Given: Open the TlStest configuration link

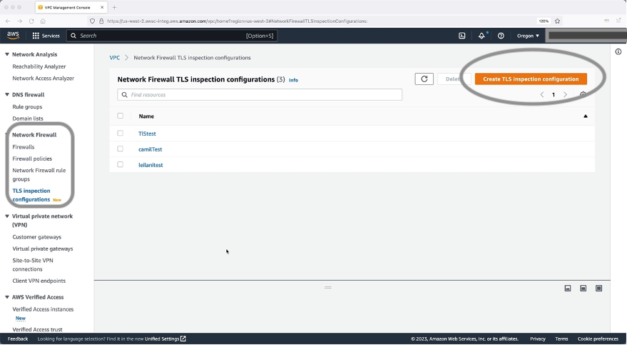Looking at the screenshot, I should [x=147, y=134].
